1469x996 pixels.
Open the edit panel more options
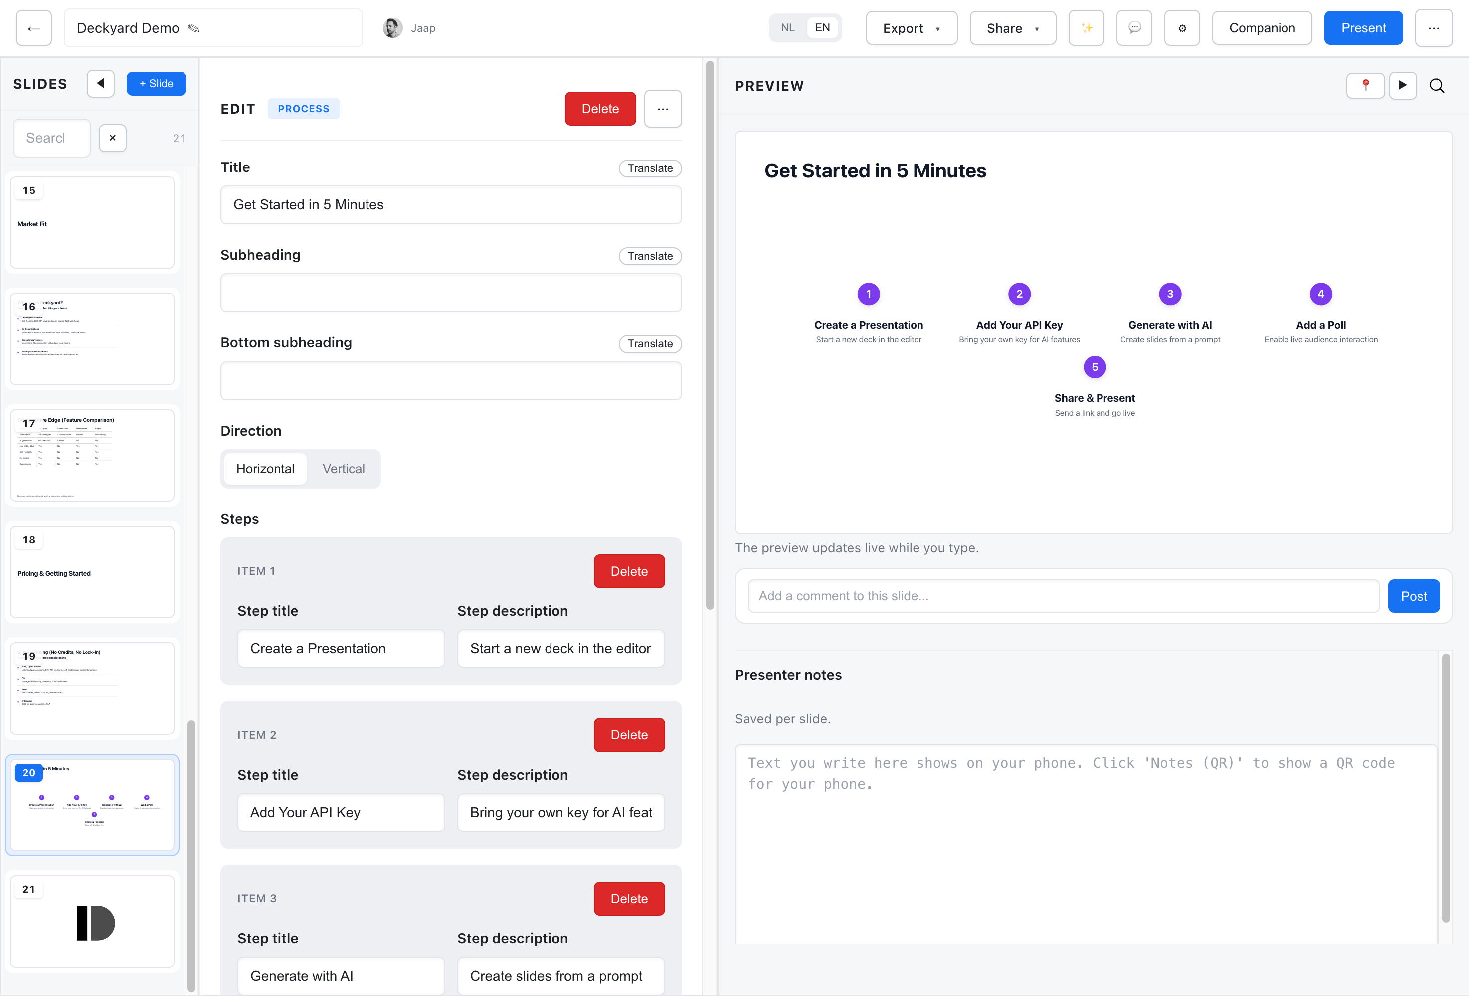pyautogui.click(x=662, y=109)
